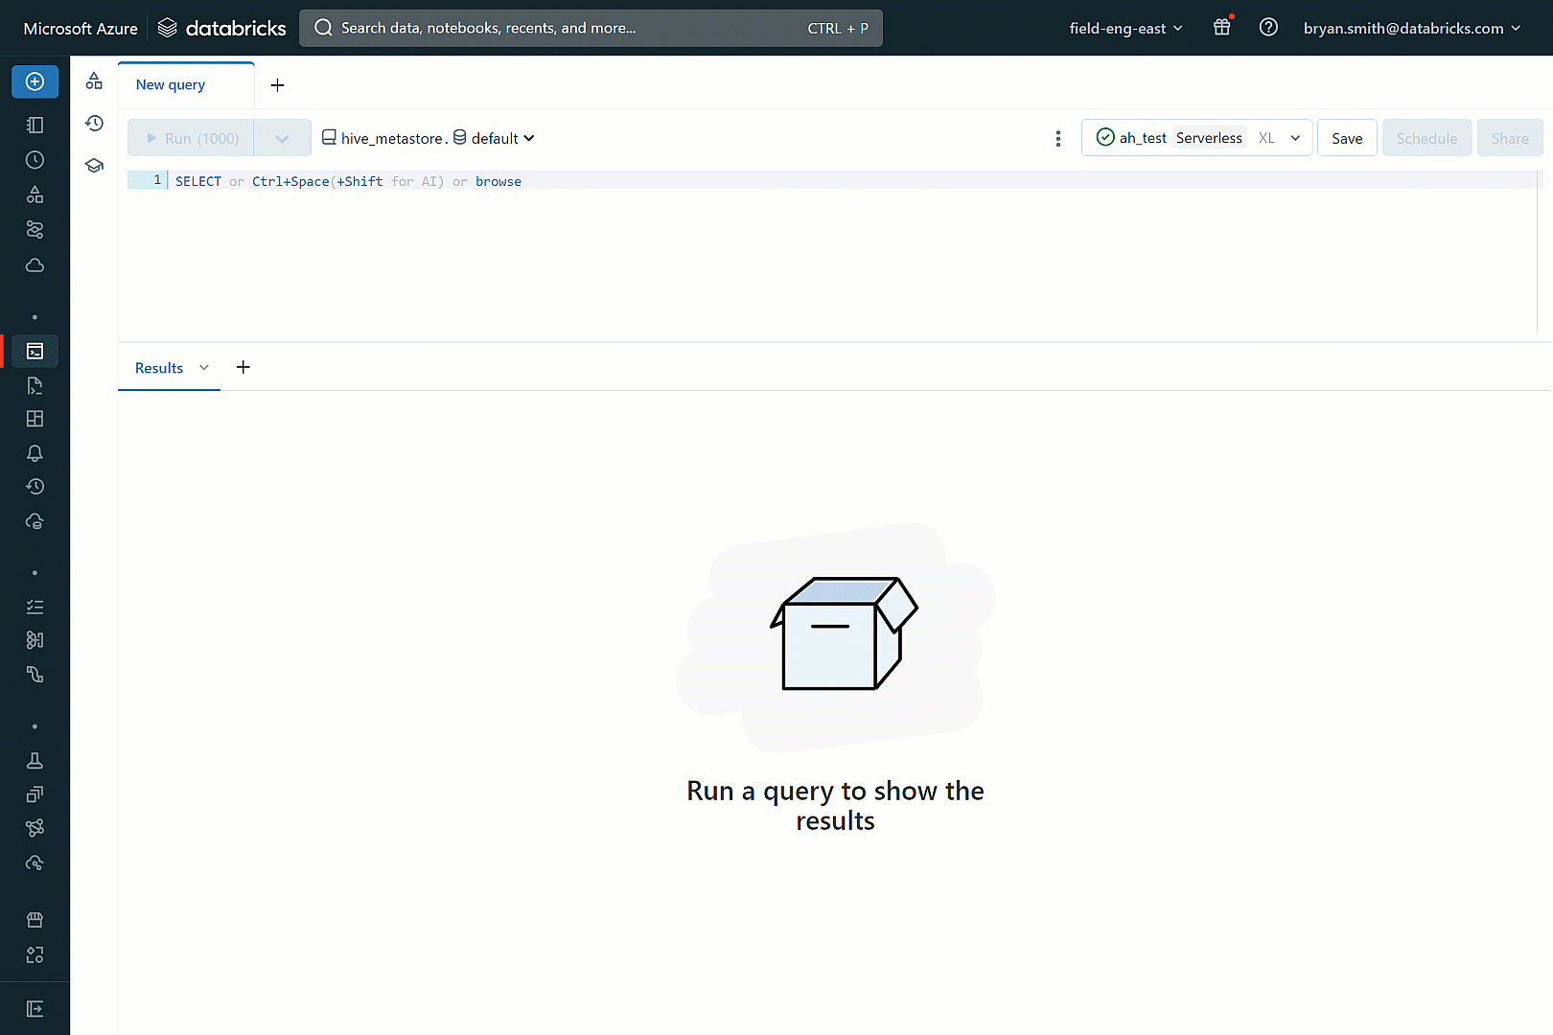This screenshot has width=1553, height=1035.
Task: Open the ah_test Serverless warehouse dropdown
Action: tap(1196, 138)
